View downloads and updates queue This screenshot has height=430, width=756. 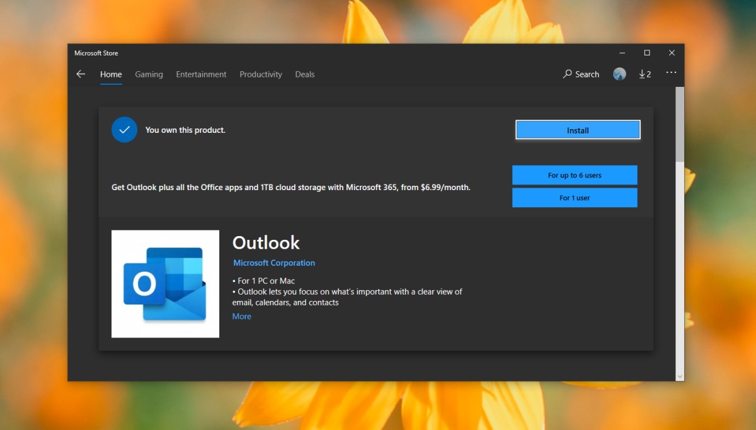(x=644, y=74)
